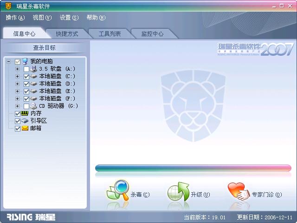The height and width of the screenshot is (223, 297).
Task: Uncheck the 引导区 checkbox
Action: point(18,121)
